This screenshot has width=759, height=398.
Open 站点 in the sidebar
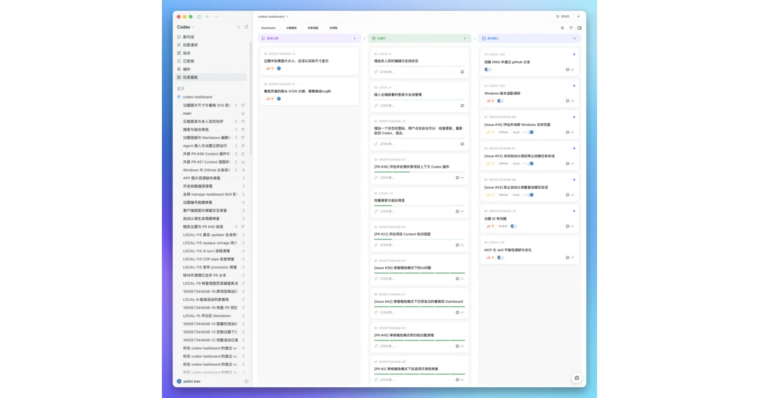point(211,53)
